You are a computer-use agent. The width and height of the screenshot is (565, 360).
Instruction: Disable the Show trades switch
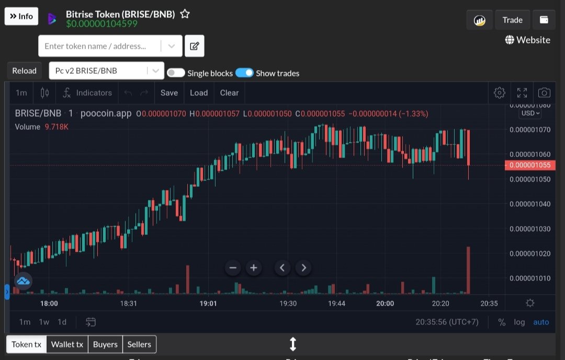coord(245,73)
